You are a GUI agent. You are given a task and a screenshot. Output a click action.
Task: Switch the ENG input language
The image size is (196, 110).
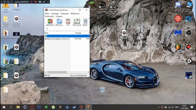tap(177, 107)
